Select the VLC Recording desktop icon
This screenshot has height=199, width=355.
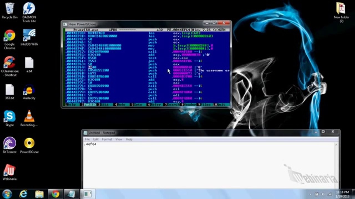click(x=29, y=119)
